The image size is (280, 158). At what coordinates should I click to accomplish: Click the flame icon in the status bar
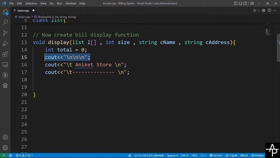129,155
